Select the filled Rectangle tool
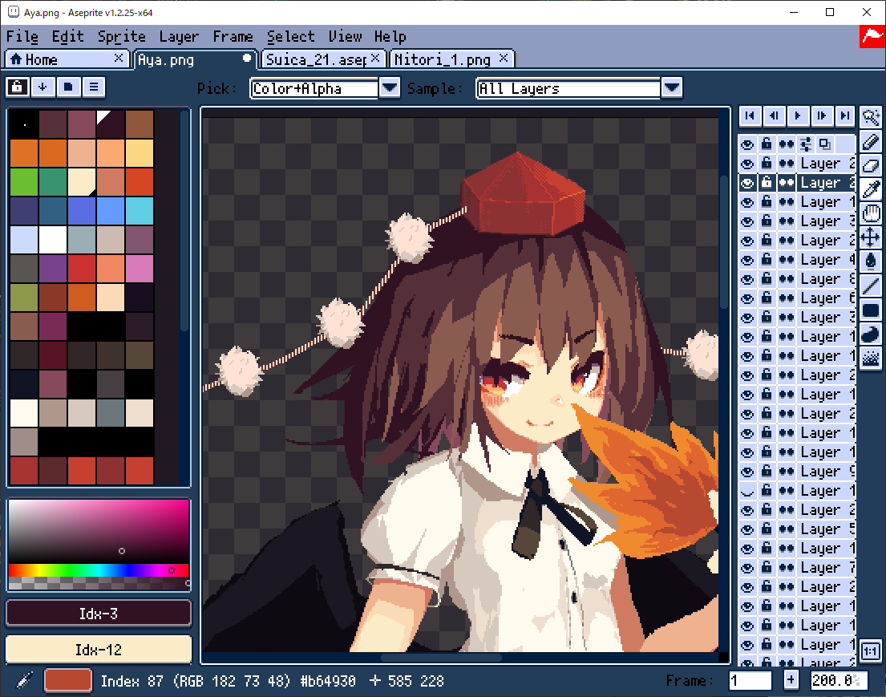 point(871,310)
